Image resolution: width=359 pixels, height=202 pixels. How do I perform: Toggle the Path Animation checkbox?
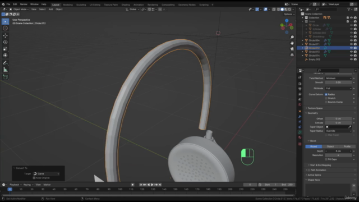point(309,170)
